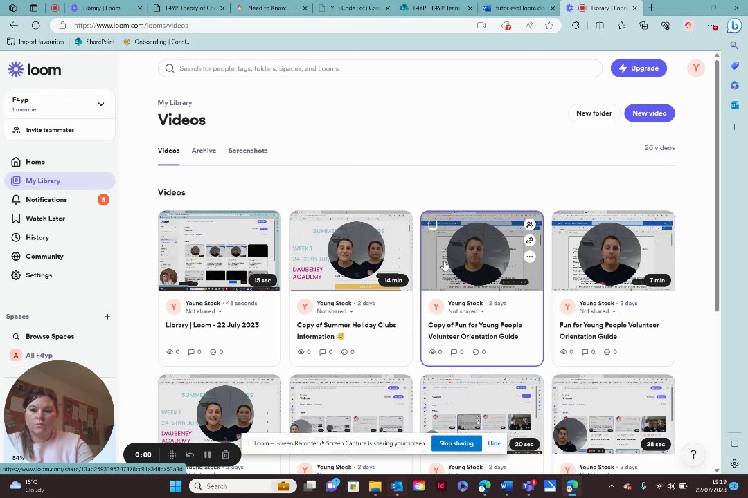The image size is (748, 498).
Task: Delete the recording with the trash icon
Action: [226, 454]
